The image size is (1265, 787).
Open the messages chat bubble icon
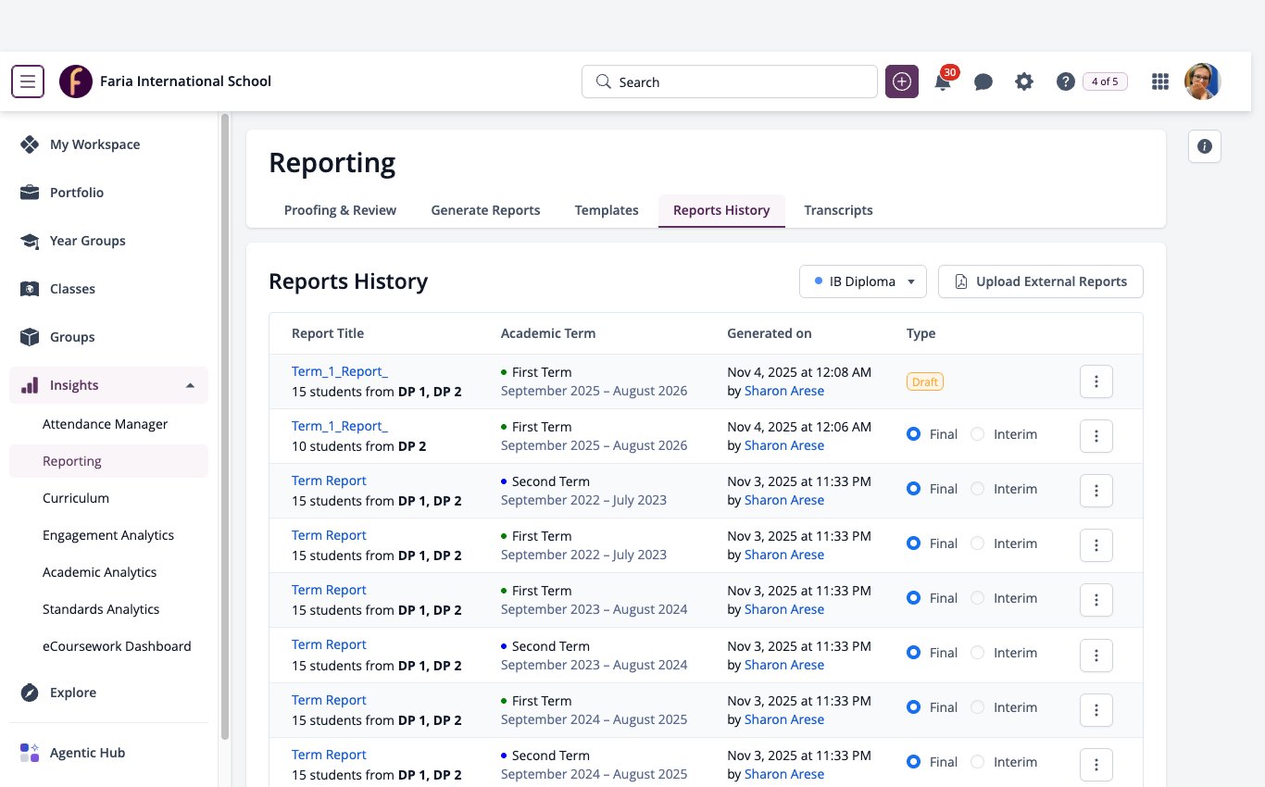tap(983, 82)
